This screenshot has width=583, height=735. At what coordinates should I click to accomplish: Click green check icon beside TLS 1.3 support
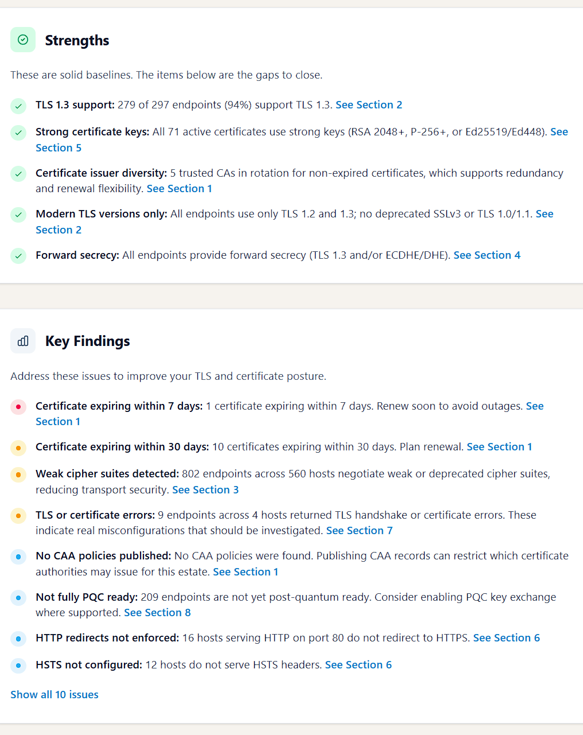[x=18, y=106]
